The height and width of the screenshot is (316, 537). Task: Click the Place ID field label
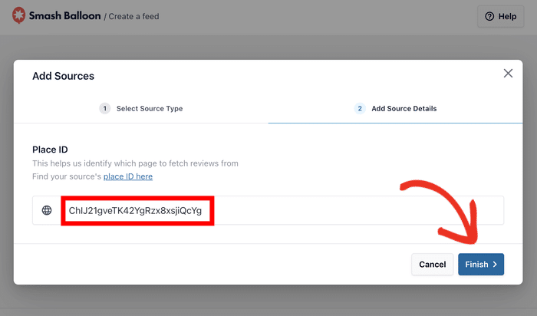51,149
